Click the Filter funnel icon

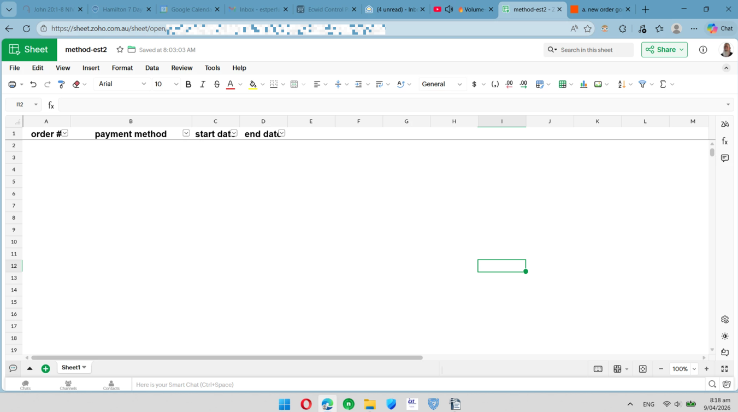642,84
